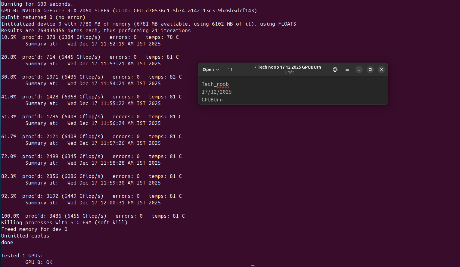This screenshot has height=267, width=460.
Task: Click the GPU UUID text in terminal
Action: [x=195, y=11]
